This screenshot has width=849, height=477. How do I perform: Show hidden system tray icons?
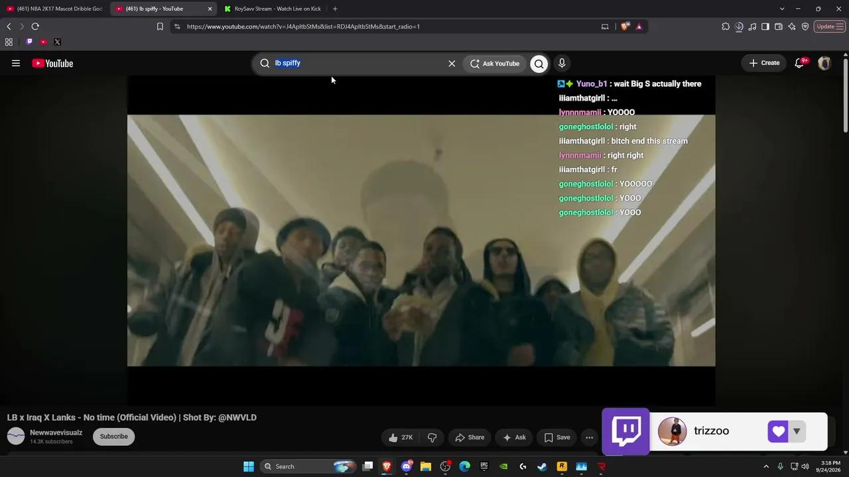[x=766, y=466]
